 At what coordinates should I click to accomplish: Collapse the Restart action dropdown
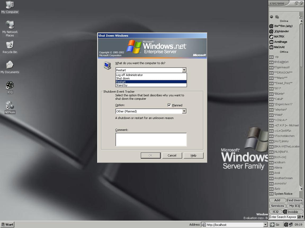click(184, 70)
